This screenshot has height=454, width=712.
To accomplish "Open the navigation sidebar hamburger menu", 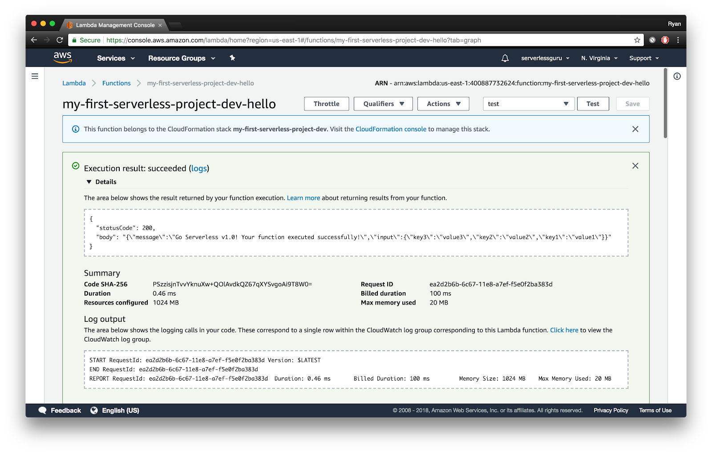I will [x=35, y=76].
